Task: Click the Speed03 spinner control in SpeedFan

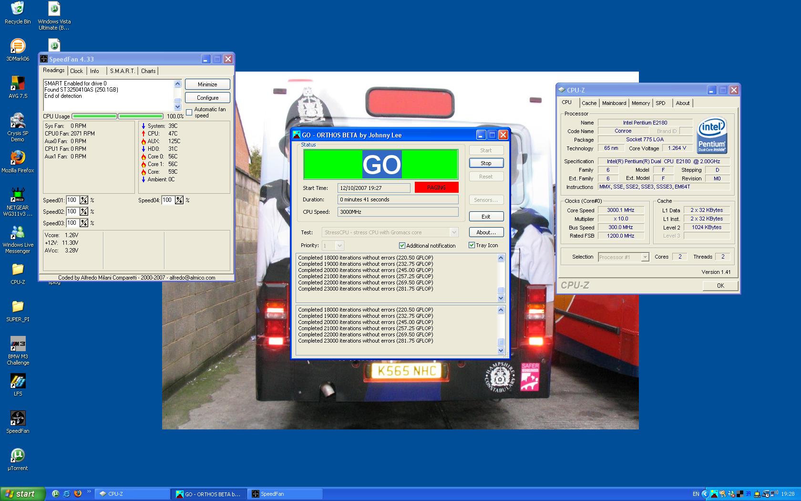Action: [x=84, y=223]
